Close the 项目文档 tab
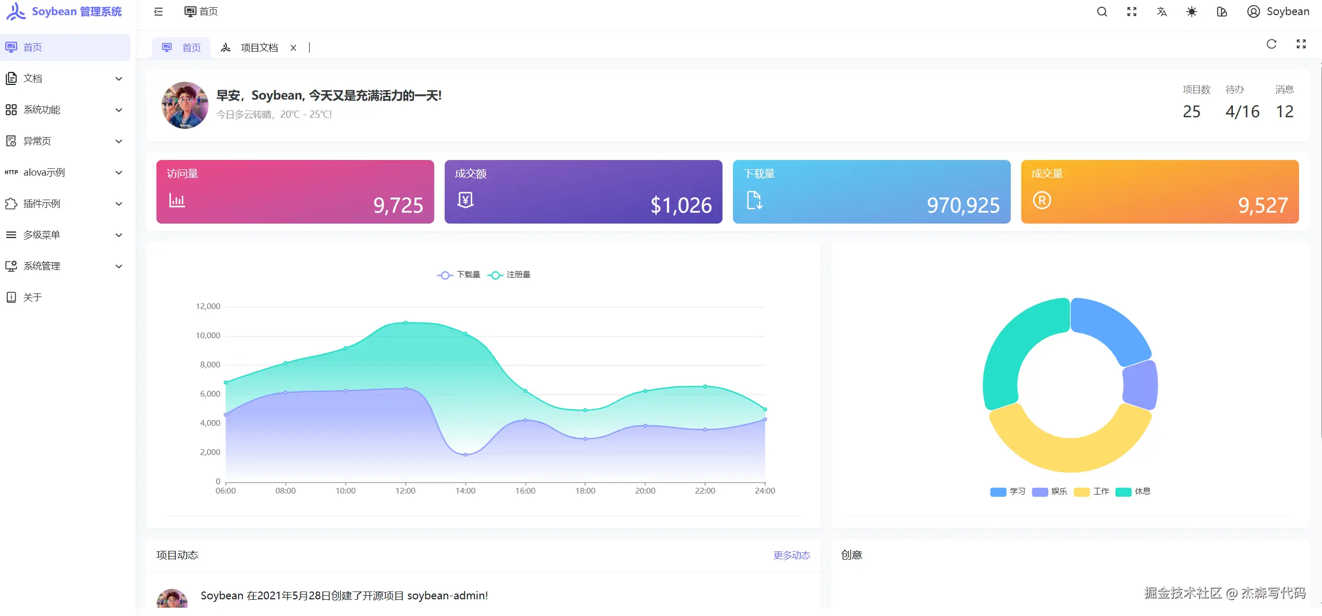The height and width of the screenshot is (616, 1322). (x=293, y=48)
